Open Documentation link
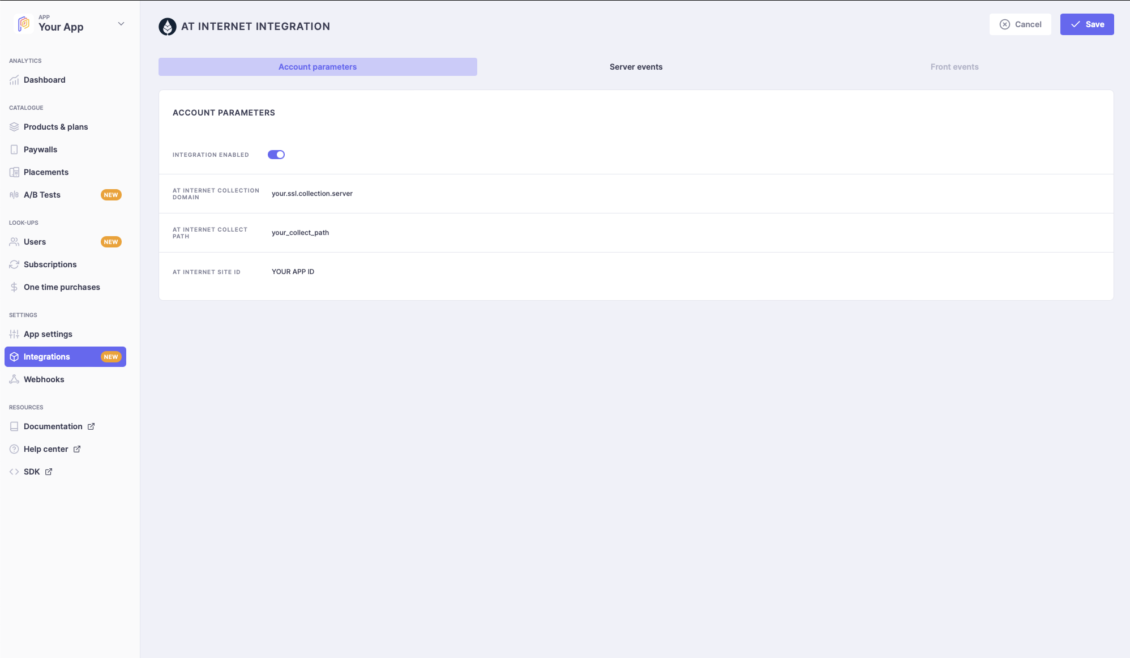 coord(53,426)
